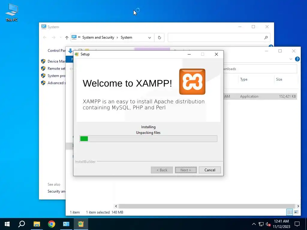
Task: Launch Google Chrome from the taskbar
Action: (52, 224)
